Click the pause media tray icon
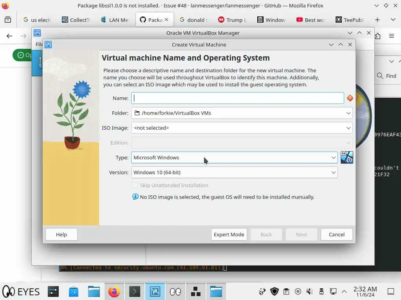Image resolution: width=401 pixels, height=300 pixels. click(x=298, y=291)
